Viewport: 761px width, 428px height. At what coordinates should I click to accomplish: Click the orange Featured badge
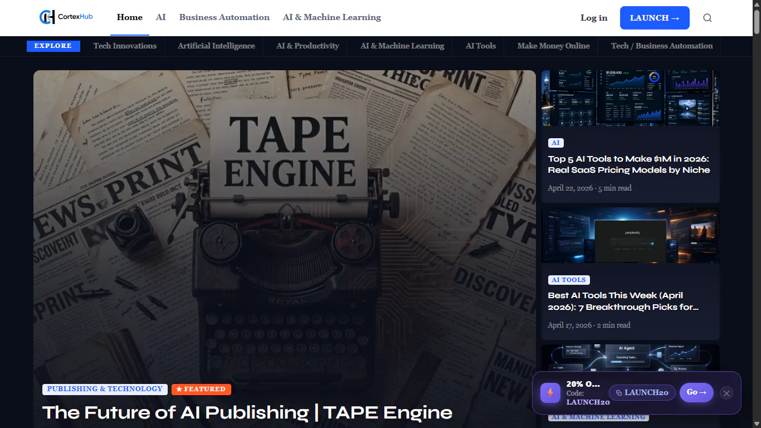(201, 389)
